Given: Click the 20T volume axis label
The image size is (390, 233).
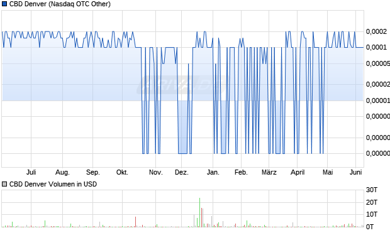Looking at the screenshot, I should pos(372,202).
